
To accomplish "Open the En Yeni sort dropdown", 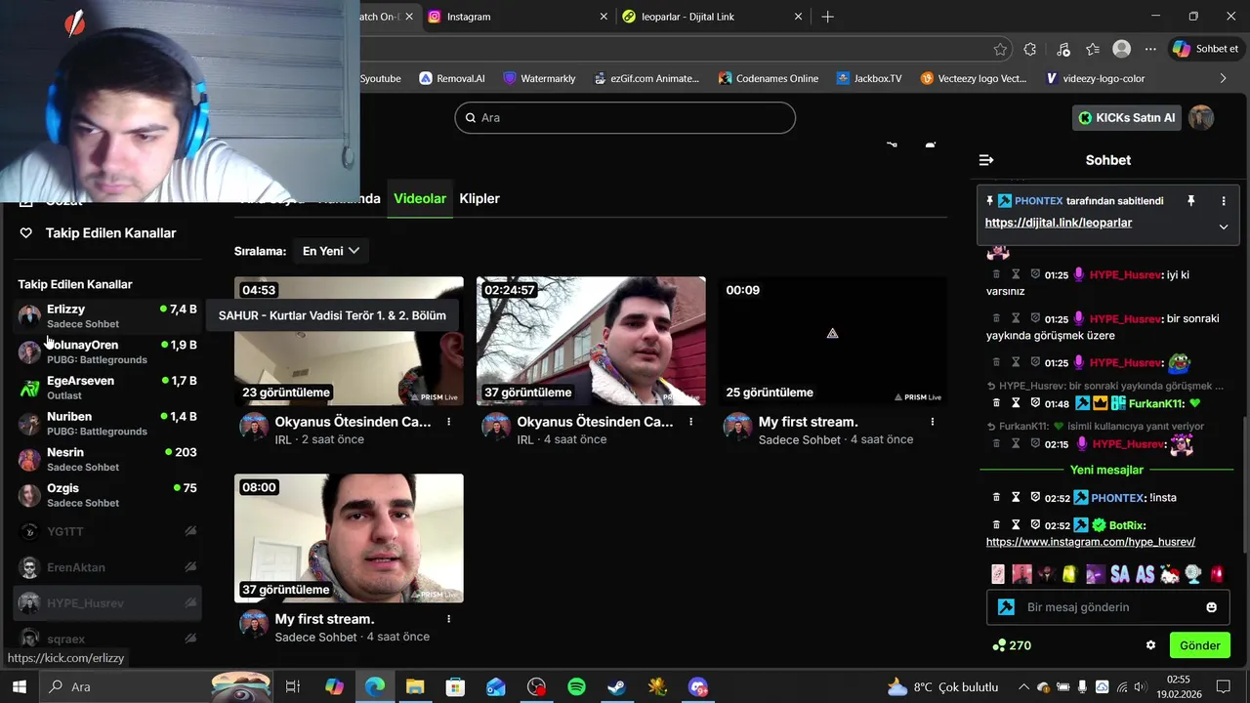I will 331,251.
